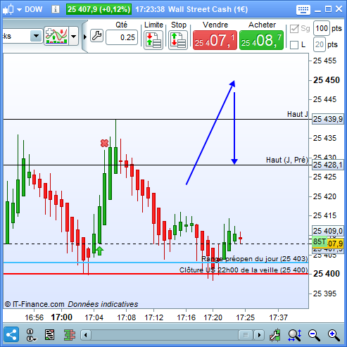Open the news list icon
This screenshot has height=347, width=347.
pos(49,335)
